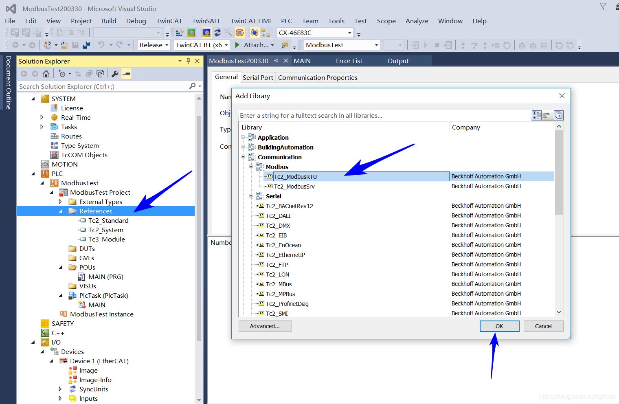This screenshot has height=404, width=619.
Task: Expand the Application library category
Action: coord(243,137)
